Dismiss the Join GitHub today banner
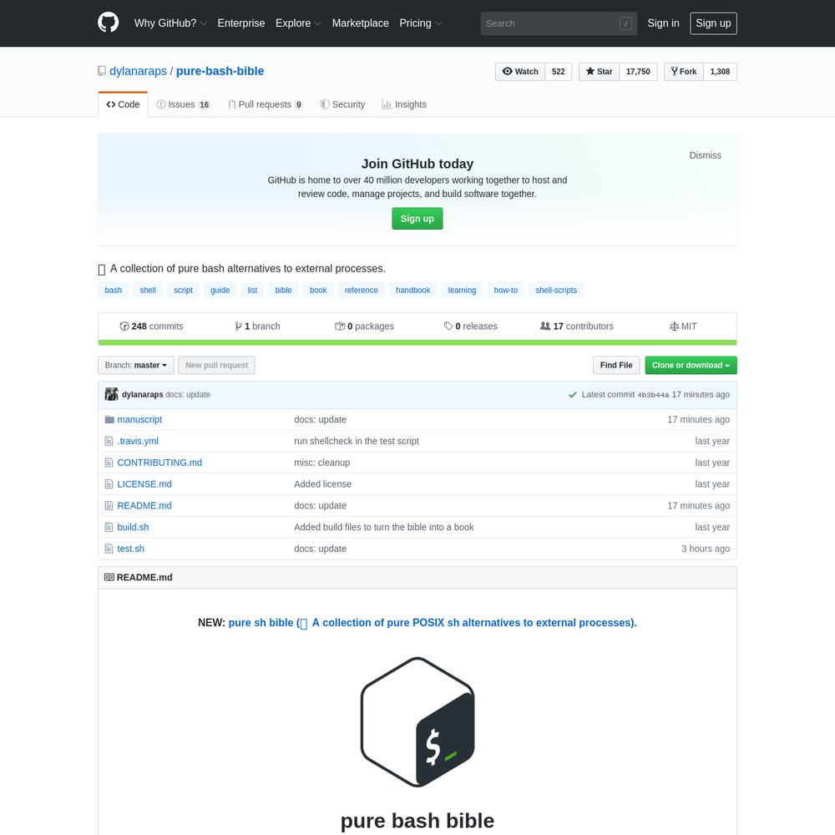835x835 pixels. click(705, 155)
